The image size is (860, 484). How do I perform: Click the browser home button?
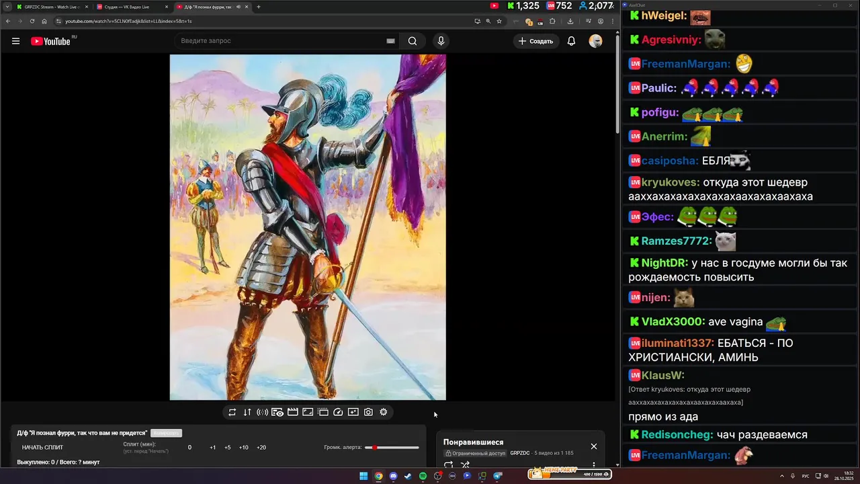44,21
